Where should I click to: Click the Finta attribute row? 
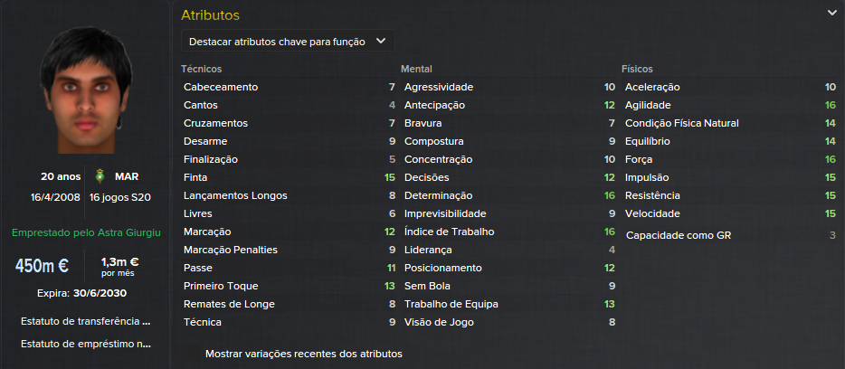coord(289,177)
